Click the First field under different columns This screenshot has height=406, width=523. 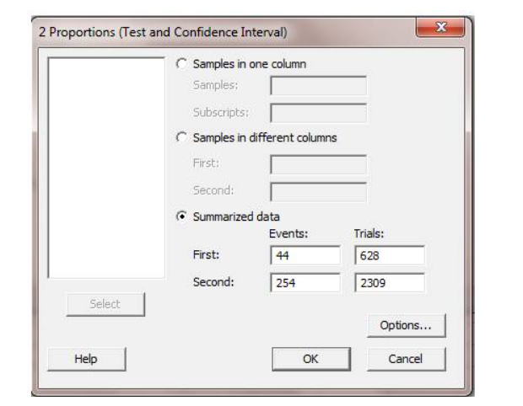(318, 163)
